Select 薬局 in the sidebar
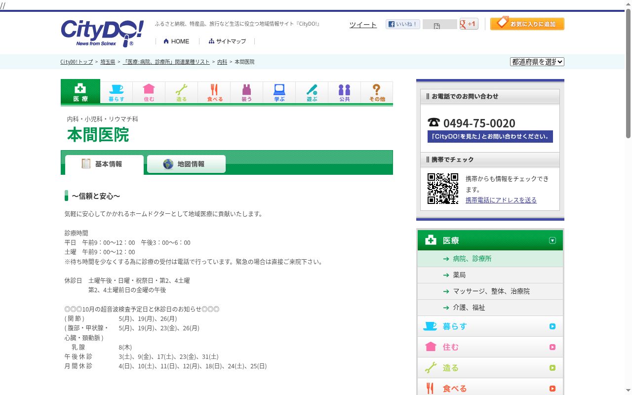Screen dimensions: 632x395 tap(490, 275)
